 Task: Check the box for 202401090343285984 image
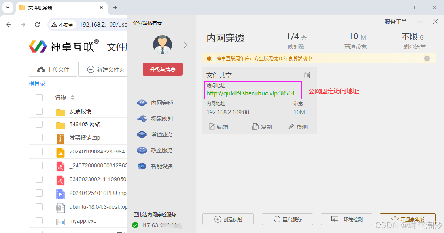[x=39, y=152]
